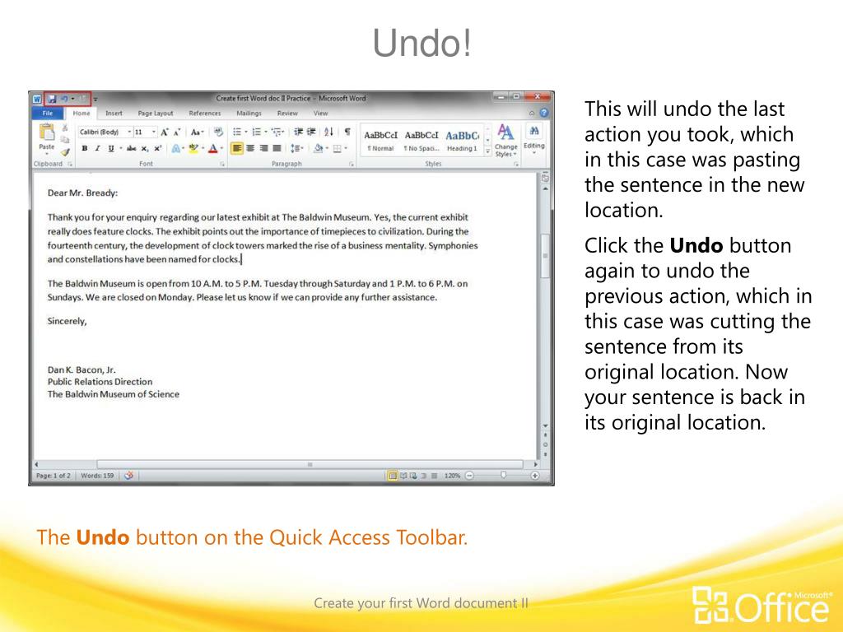
Task: Click the Undo button in Quick Access Toolbar
Action: pos(64,99)
